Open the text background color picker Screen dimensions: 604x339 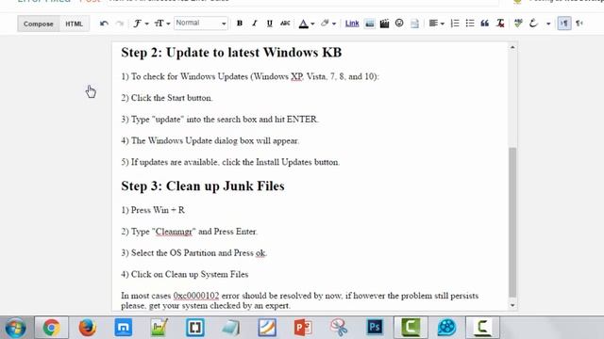coord(328,24)
